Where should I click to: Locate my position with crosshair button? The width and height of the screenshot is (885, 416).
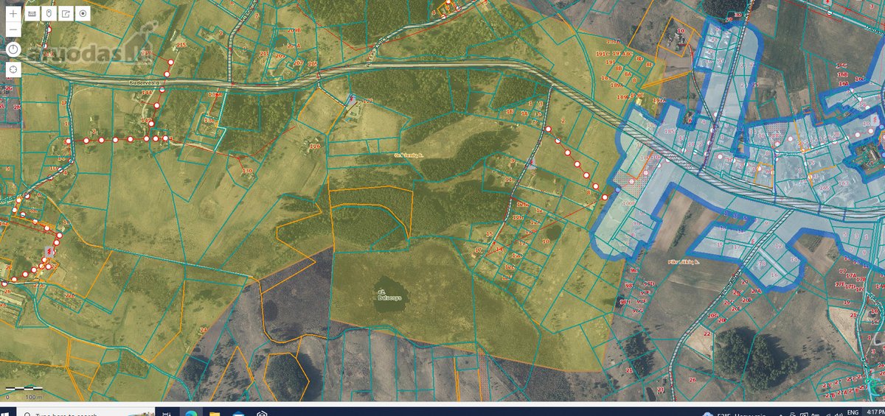[x=13, y=69]
